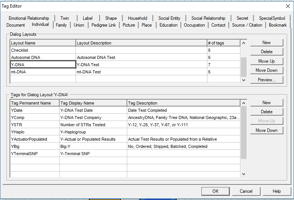Select the mt-DNA layout row

pyautogui.click(x=43, y=72)
